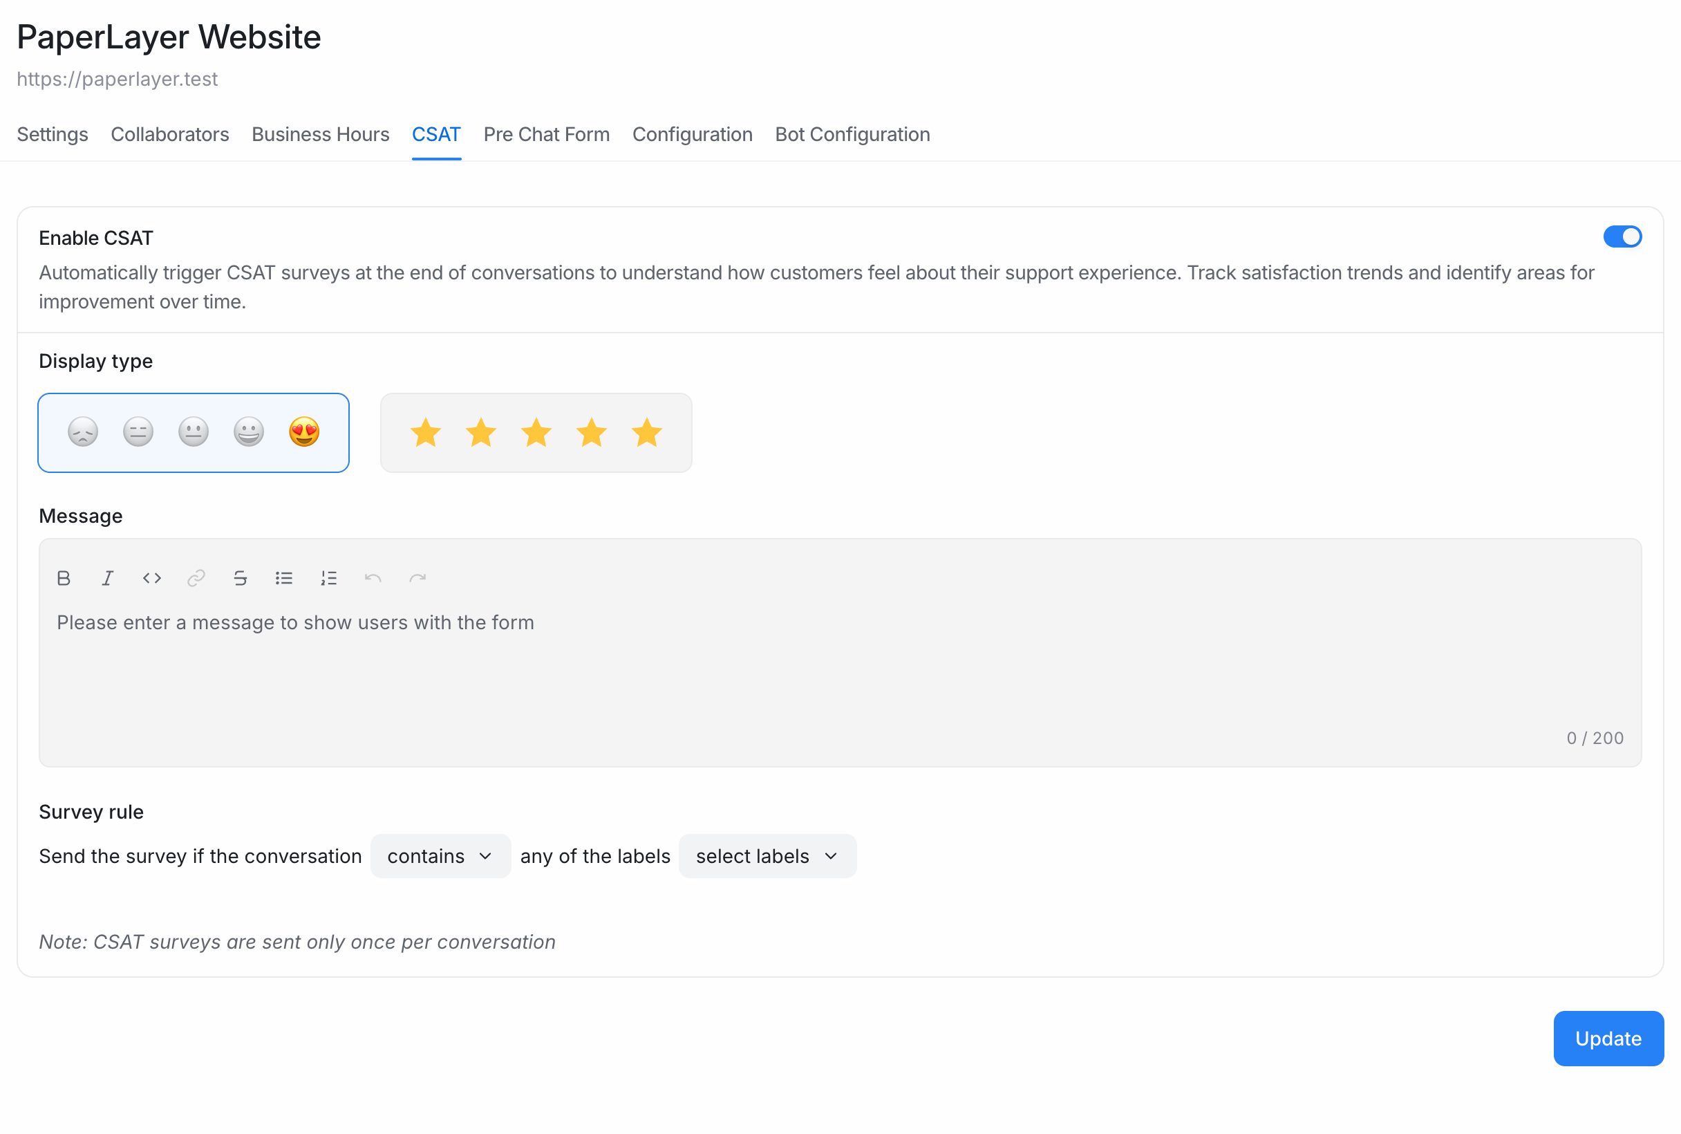
Task: Apply strikethrough formatting
Action: click(240, 578)
